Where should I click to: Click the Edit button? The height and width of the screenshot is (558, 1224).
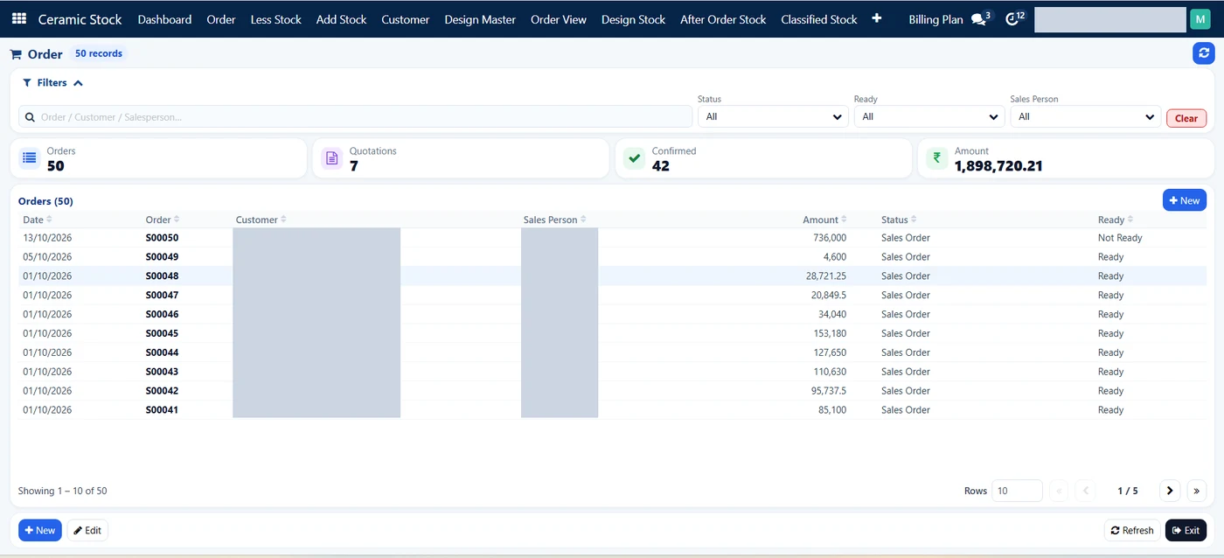(x=87, y=530)
